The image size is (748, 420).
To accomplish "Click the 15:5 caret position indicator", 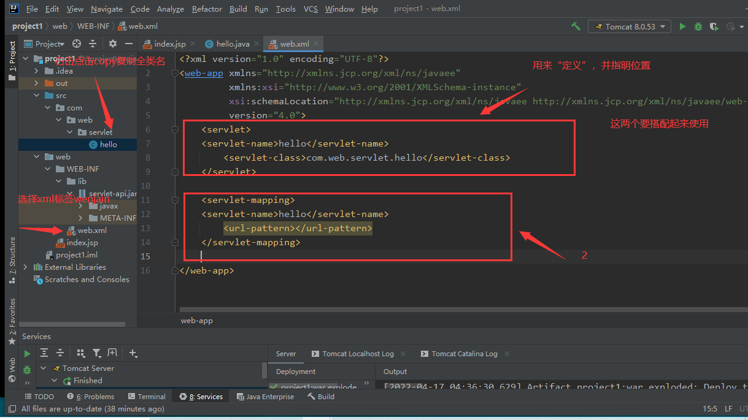I will coord(709,408).
